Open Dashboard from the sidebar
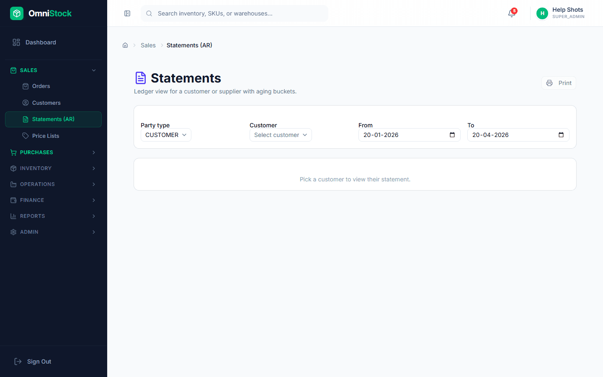Image resolution: width=603 pixels, height=377 pixels. tap(53, 42)
